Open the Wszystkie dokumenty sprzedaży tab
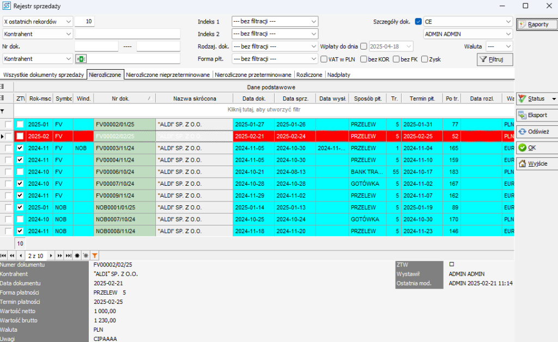The height and width of the screenshot is (342, 558). (44, 75)
